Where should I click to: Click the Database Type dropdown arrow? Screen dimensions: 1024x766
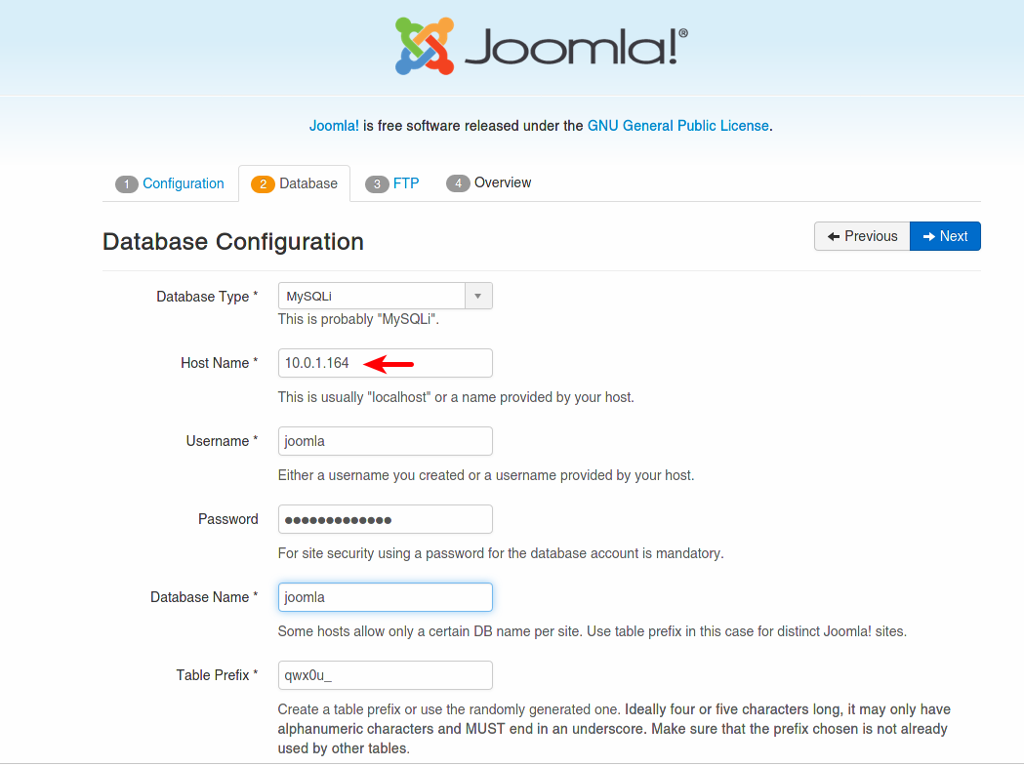coord(478,296)
